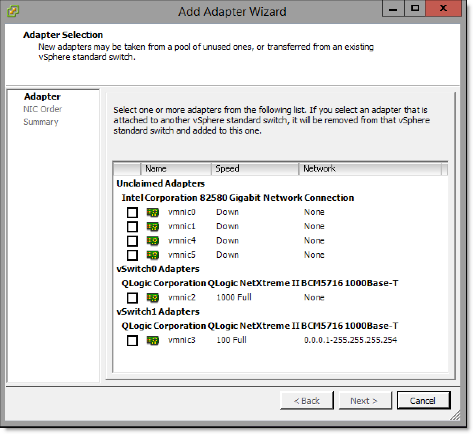The height and width of the screenshot is (434, 473).
Task: Click the vmnic4 network adapter icon
Action: tap(153, 241)
